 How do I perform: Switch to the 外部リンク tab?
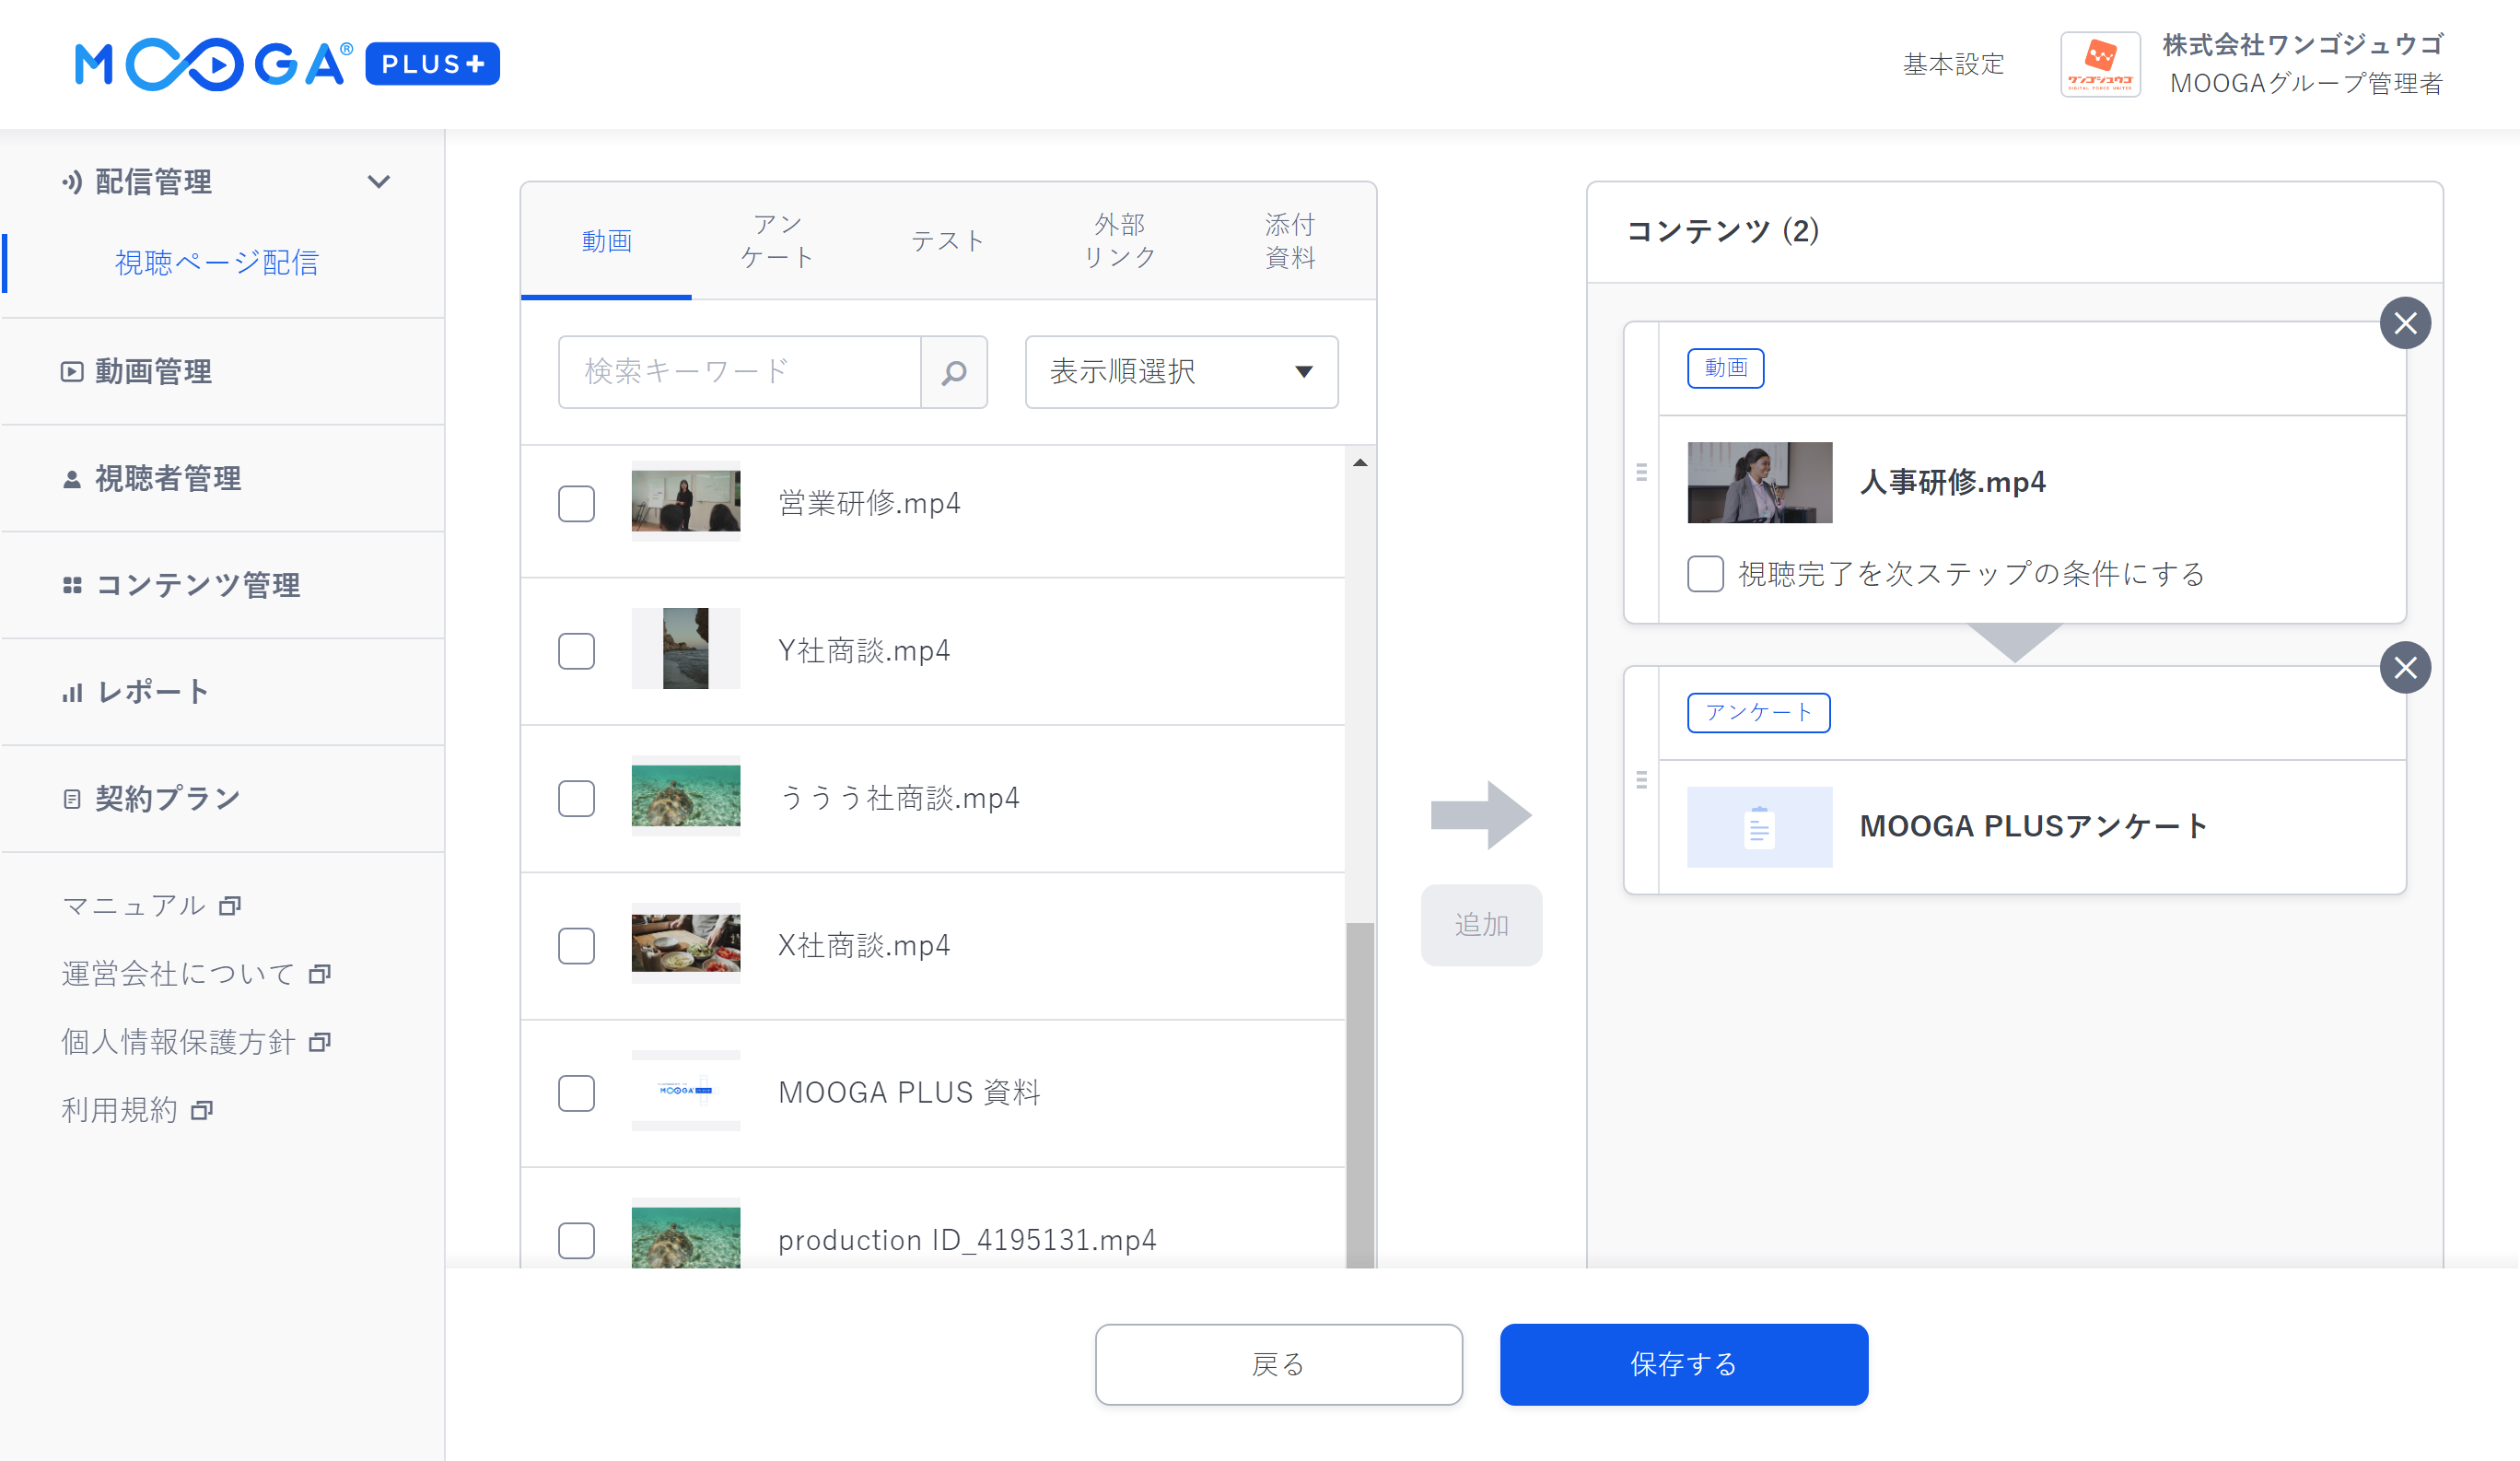(1119, 241)
